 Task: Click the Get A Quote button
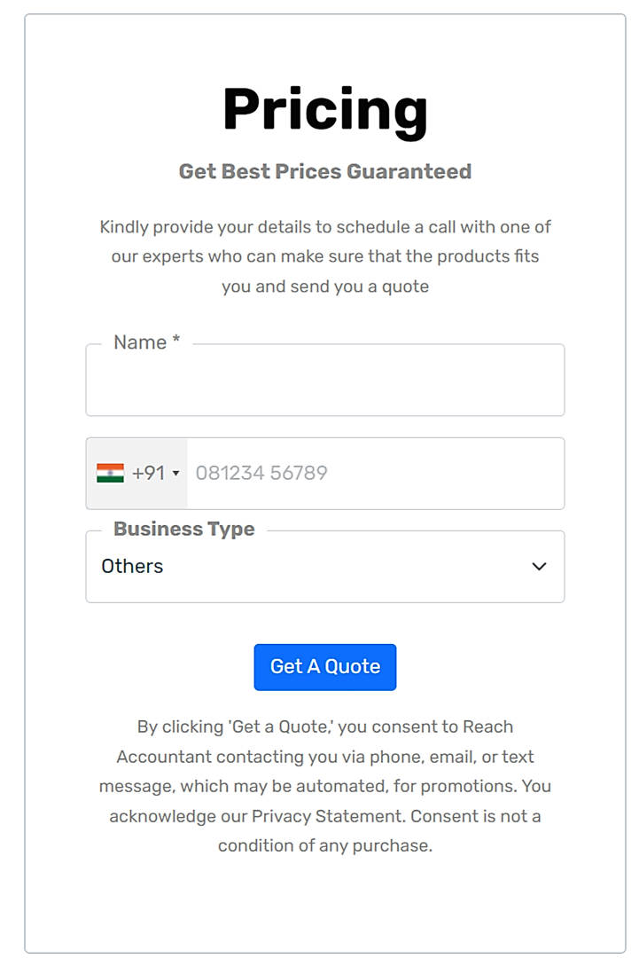325,666
